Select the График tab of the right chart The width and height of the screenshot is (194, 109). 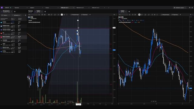click(x=122, y=12)
